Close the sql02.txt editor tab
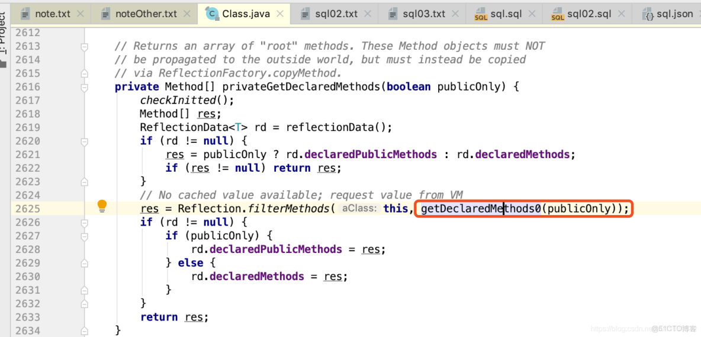The width and height of the screenshot is (701, 337). click(x=368, y=14)
